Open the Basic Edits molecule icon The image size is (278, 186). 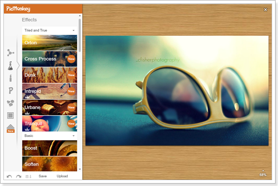point(10,52)
